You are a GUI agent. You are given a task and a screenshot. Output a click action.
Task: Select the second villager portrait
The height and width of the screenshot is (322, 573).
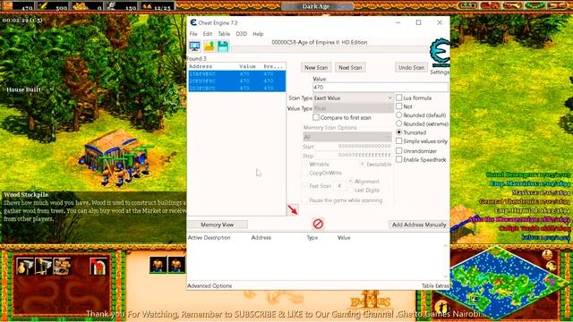pos(176,265)
